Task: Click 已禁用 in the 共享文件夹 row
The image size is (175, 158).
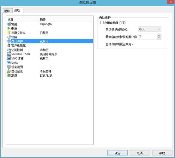Action: coord(44,33)
